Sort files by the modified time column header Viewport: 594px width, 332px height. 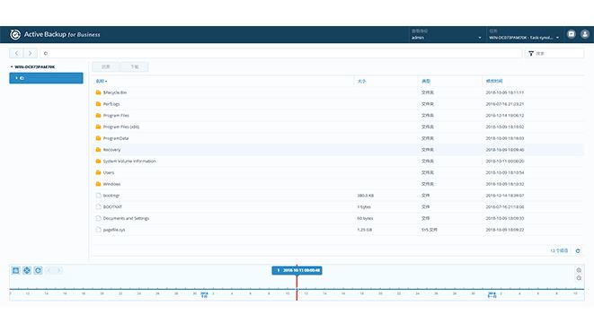point(494,82)
